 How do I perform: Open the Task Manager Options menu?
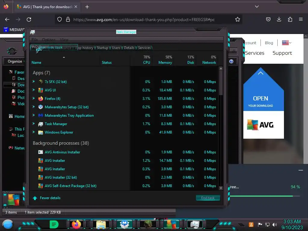(49, 40)
